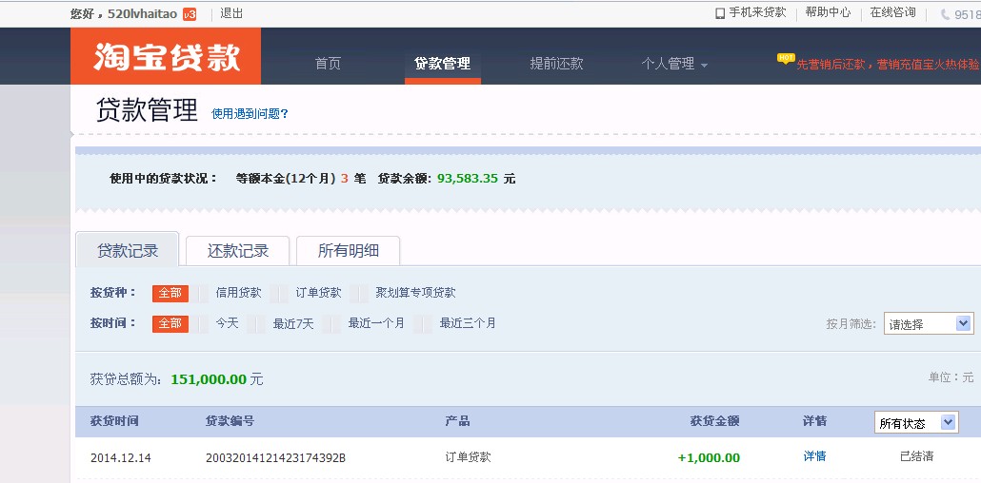The width and height of the screenshot is (981, 483).
Task: Switch to the 还款记录 tab
Action: tap(238, 251)
